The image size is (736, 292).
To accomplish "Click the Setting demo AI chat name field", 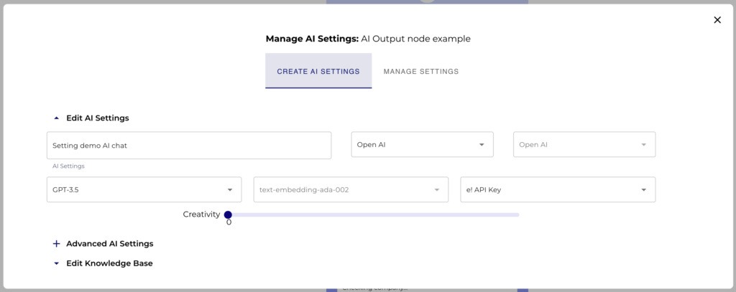I will pyautogui.click(x=189, y=146).
